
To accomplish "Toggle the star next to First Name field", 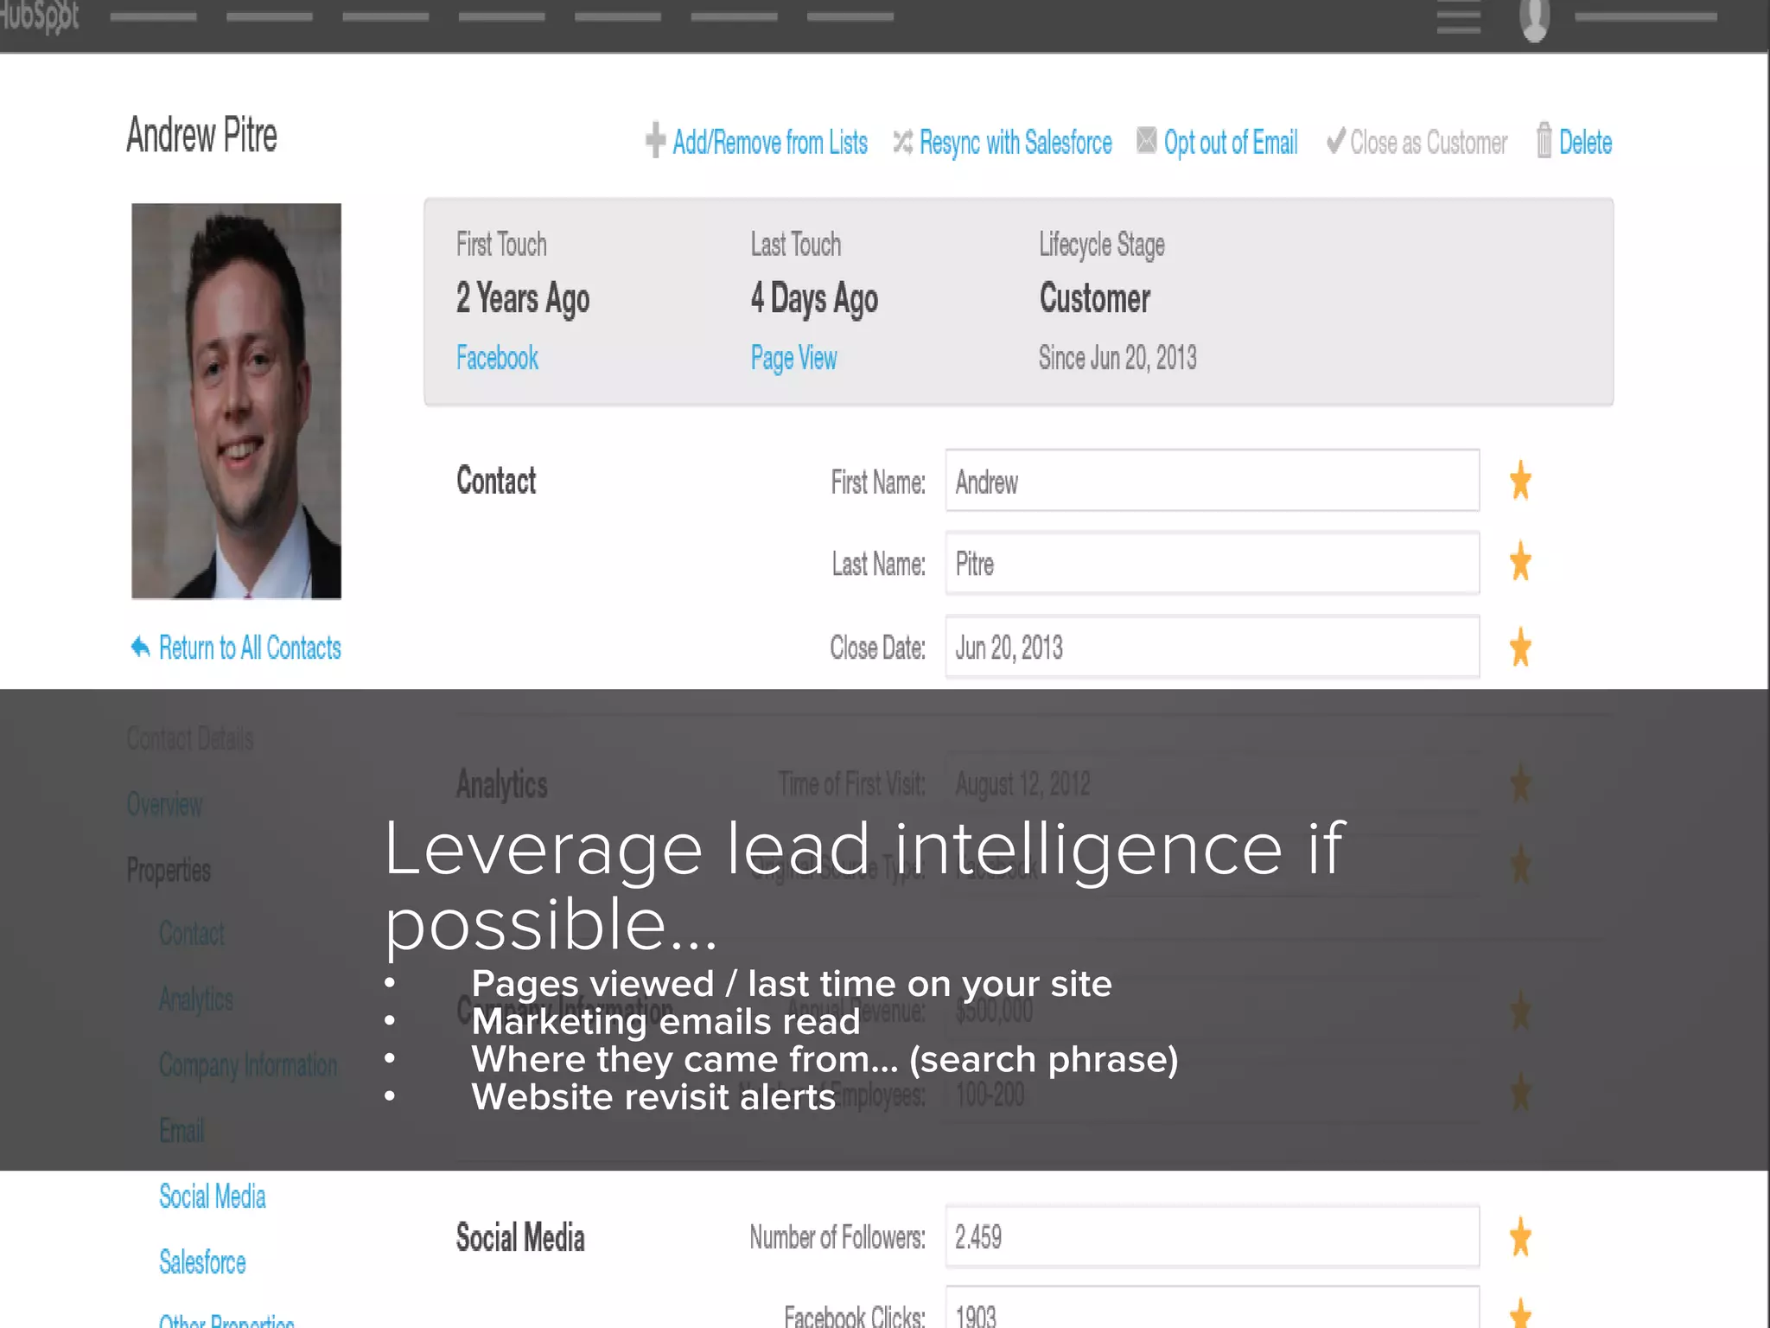I will pos(1520,481).
